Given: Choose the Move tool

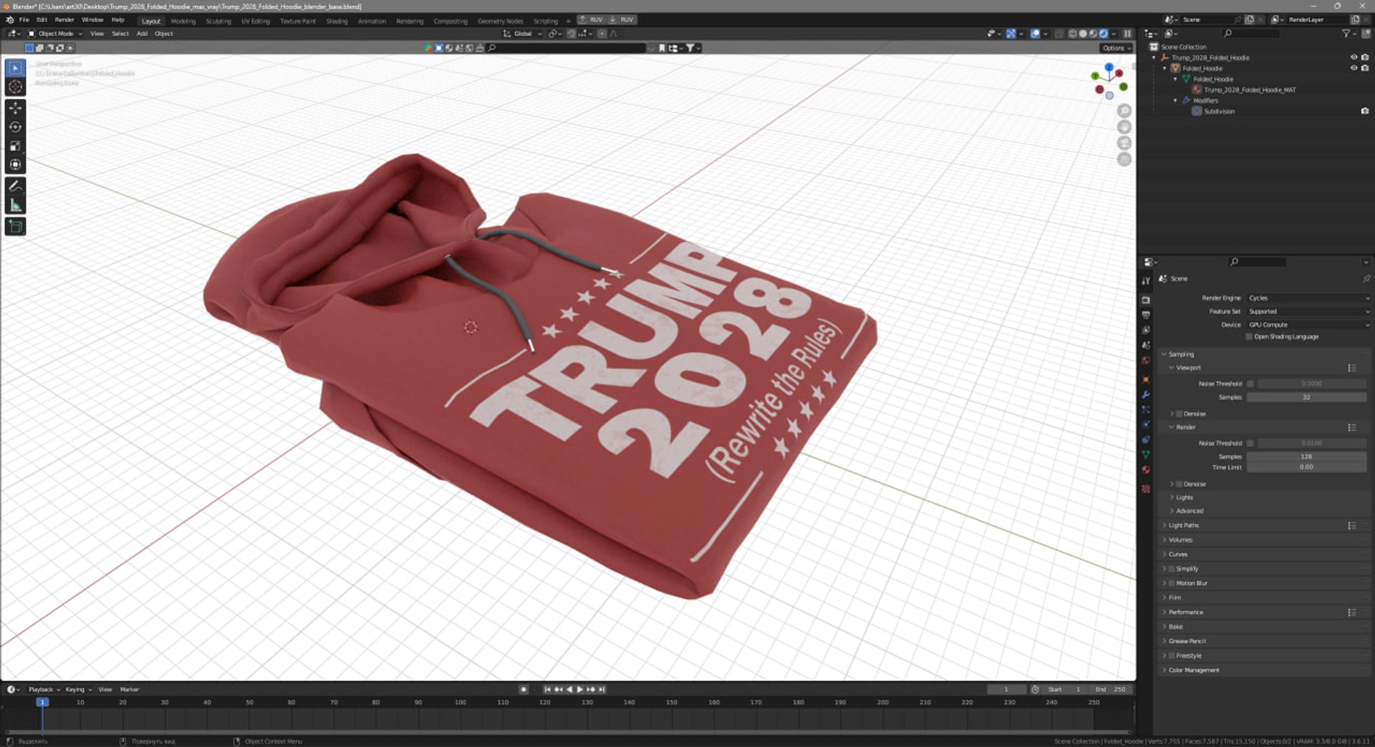Looking at the screenshot, I should [x=15, y=108].
